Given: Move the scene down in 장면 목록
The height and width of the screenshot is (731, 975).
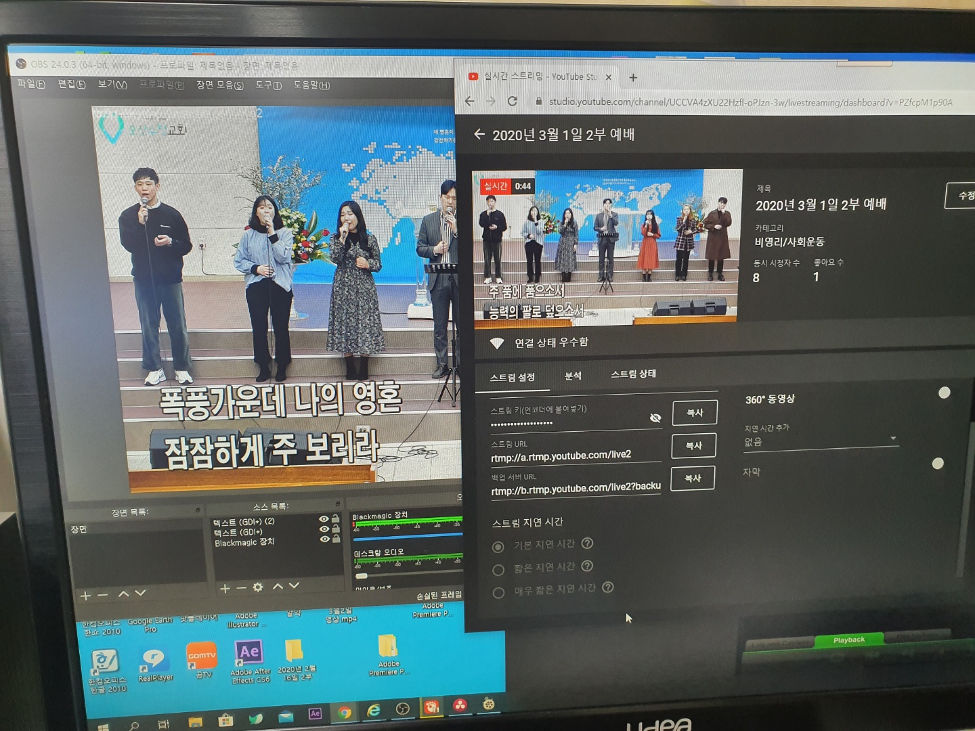Looking at the screenshot, I should click(x=140, y=593).
